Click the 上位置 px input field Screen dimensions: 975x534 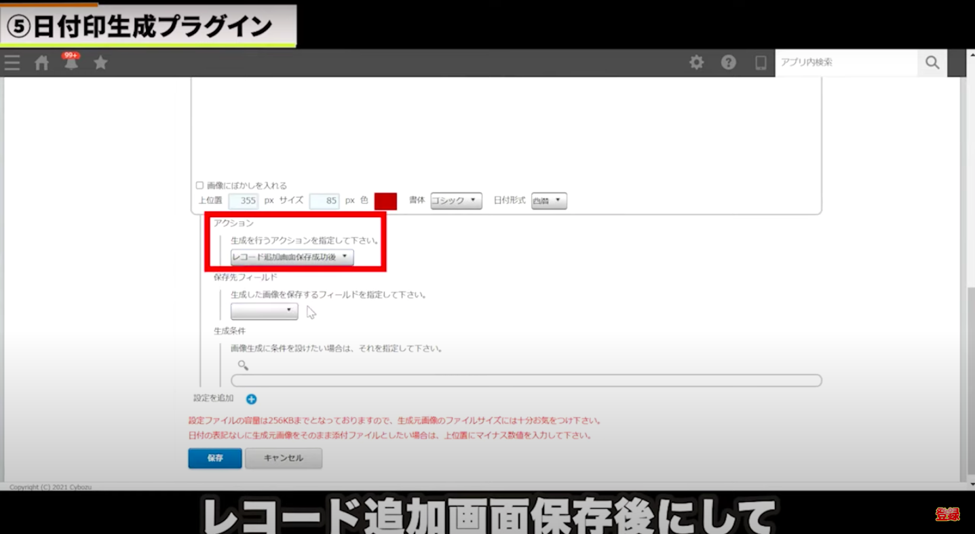244,201
